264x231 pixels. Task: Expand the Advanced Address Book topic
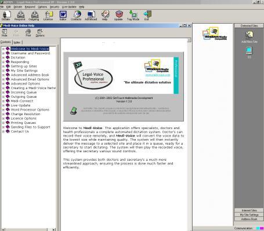(3, 75)
